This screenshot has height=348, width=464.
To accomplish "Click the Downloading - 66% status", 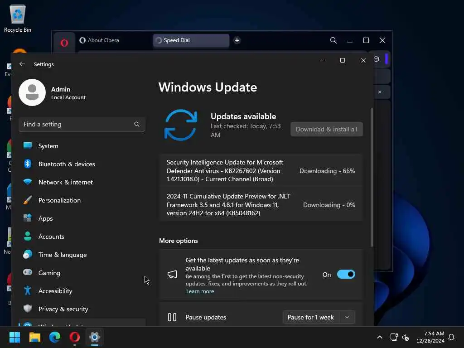I will (327, 171).
